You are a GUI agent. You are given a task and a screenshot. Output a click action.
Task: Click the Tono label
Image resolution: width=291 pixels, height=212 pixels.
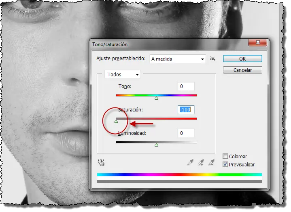click(x=125, y=86)
